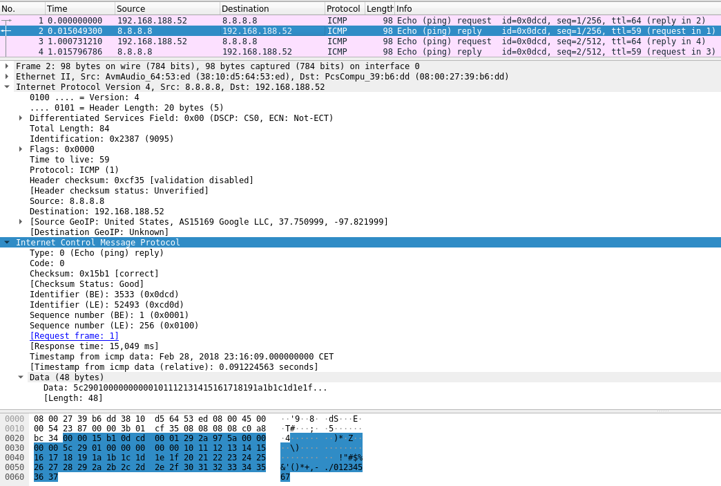Select the Header checksum: 0xcf35 line

(141, 180)
